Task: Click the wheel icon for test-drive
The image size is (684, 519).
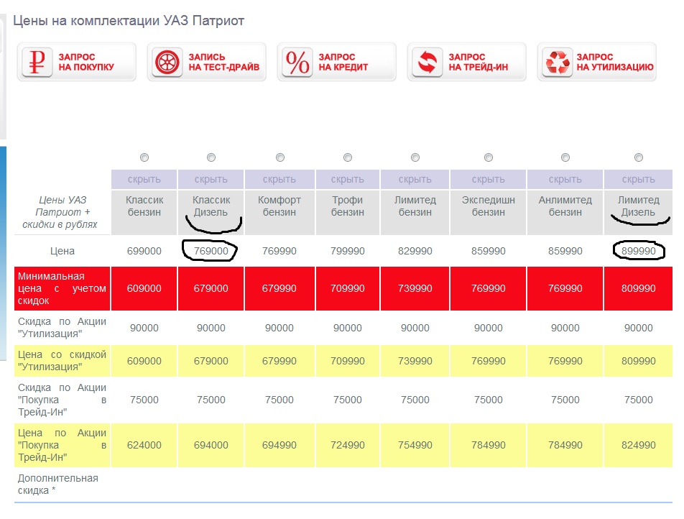Action: [167, 62]
